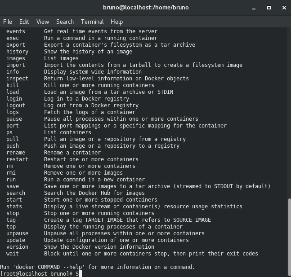Click the 'run' command name
Screen dimensions: 291x277
11,180
